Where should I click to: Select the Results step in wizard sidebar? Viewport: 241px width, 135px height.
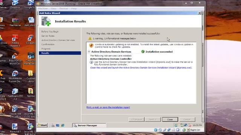pos(60,53)
